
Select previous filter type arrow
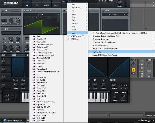(125, 15)
